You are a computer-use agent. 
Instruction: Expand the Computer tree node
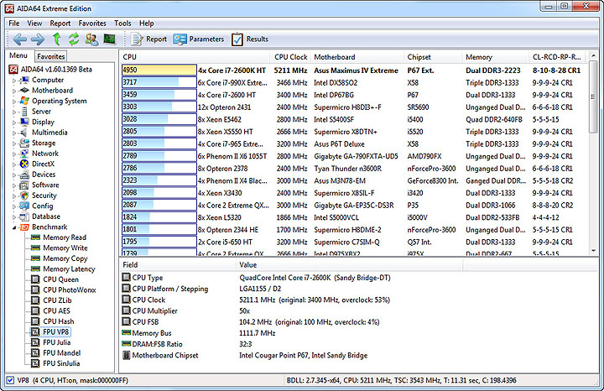point(14,81)
